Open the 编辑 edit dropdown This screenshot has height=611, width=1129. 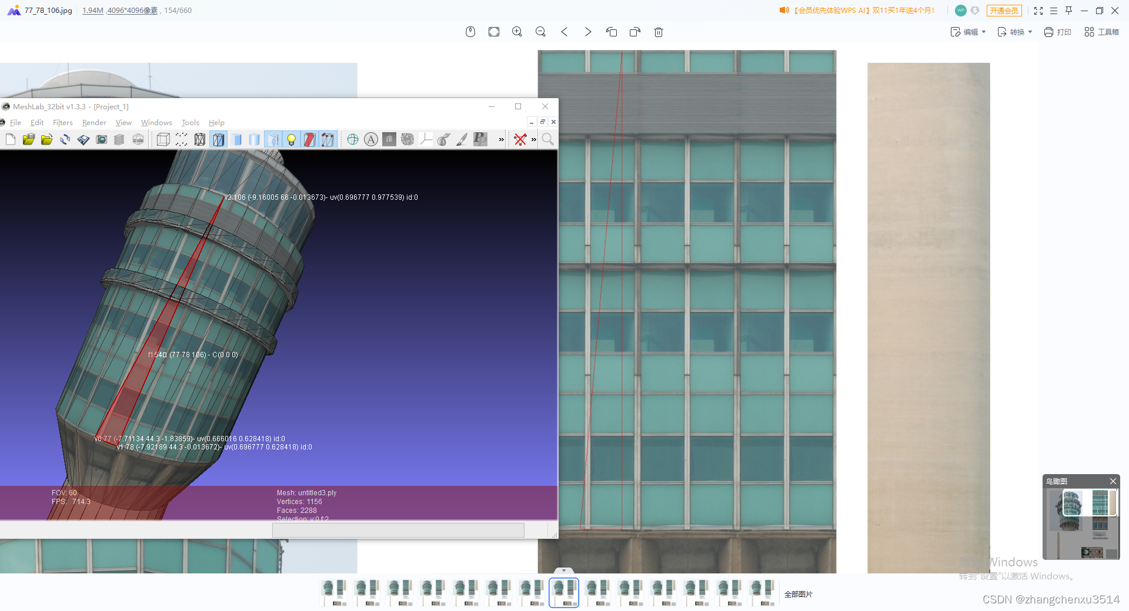pyautogui.click(x=968, y=32)
